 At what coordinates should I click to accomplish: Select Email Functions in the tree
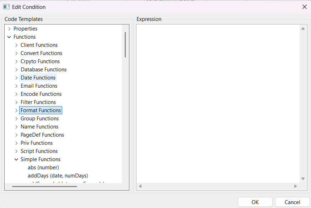[39, 86]
